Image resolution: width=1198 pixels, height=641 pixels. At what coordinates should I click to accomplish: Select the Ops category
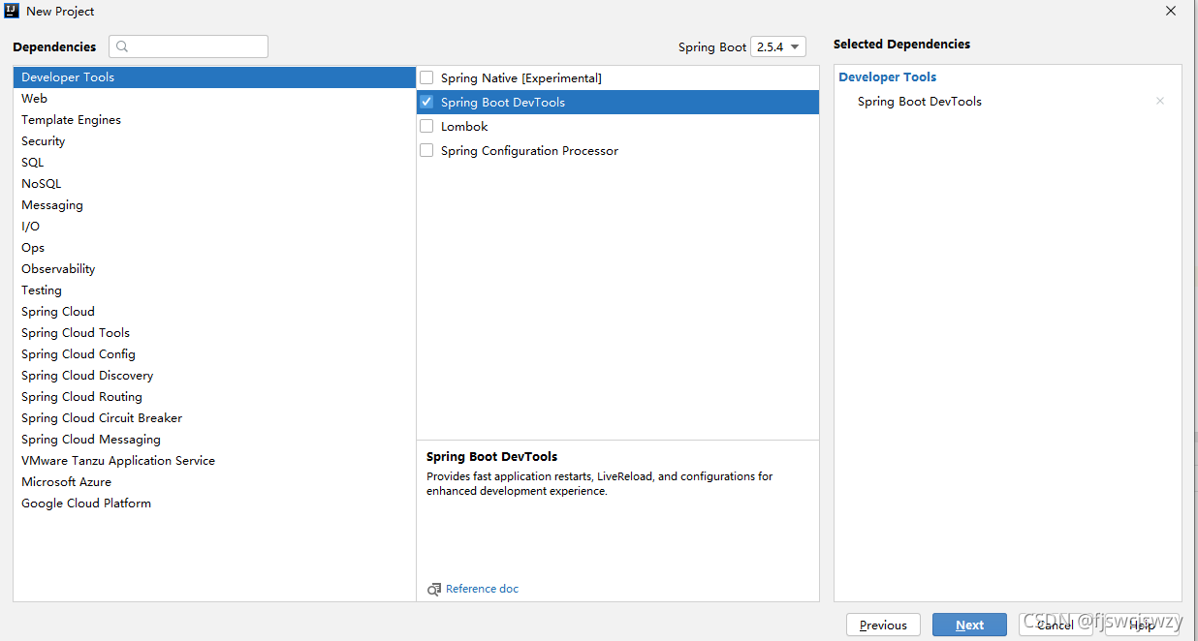pyautogui.click(x=214, y=248)
